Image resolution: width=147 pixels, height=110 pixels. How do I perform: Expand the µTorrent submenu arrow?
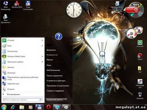(x=42, y=40)
